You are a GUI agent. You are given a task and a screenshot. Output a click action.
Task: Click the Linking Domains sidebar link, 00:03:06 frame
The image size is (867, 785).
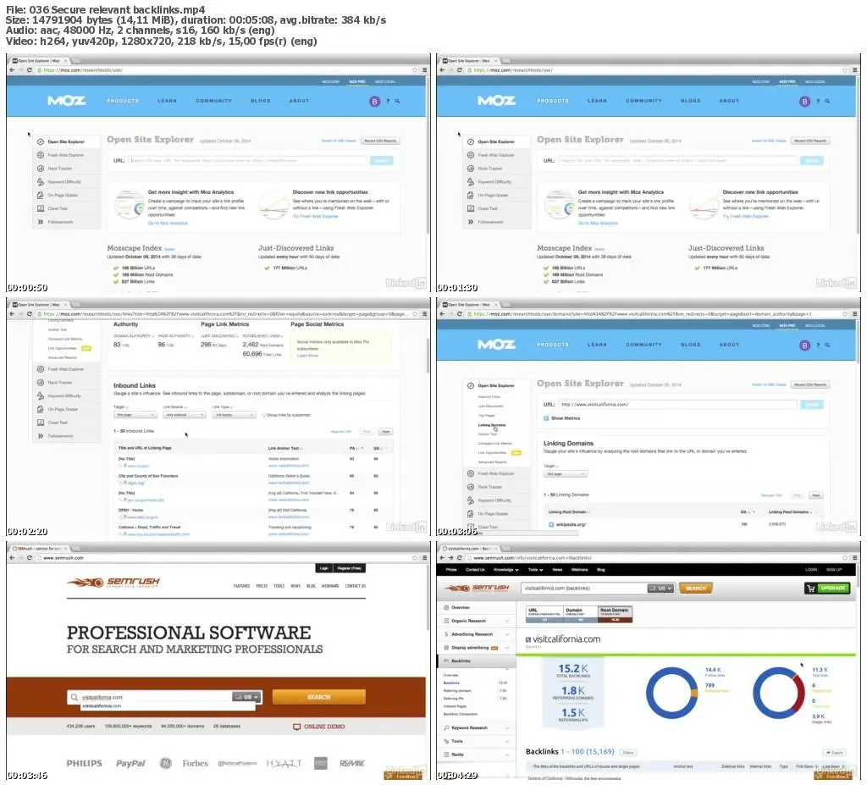tap(491, 425)
